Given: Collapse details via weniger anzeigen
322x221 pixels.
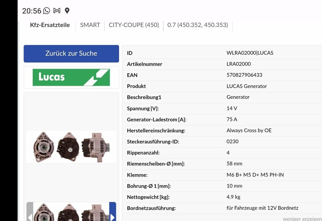Looking at the screenshot, I should tap(302, 218).
